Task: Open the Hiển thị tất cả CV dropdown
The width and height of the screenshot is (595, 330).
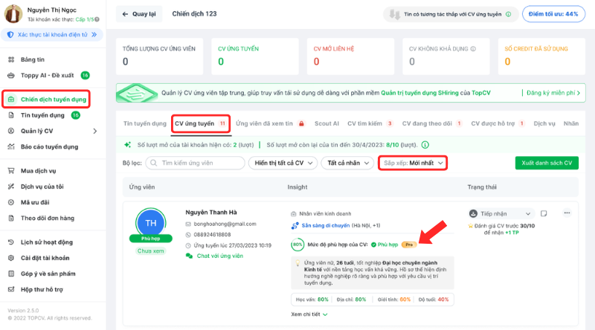Action: [x=283, y=163]
